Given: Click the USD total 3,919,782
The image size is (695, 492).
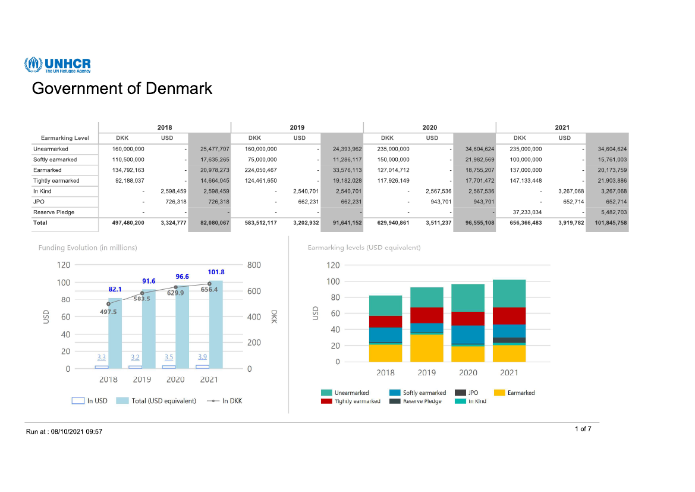Looking at the screenshot, I should [571, 223].
